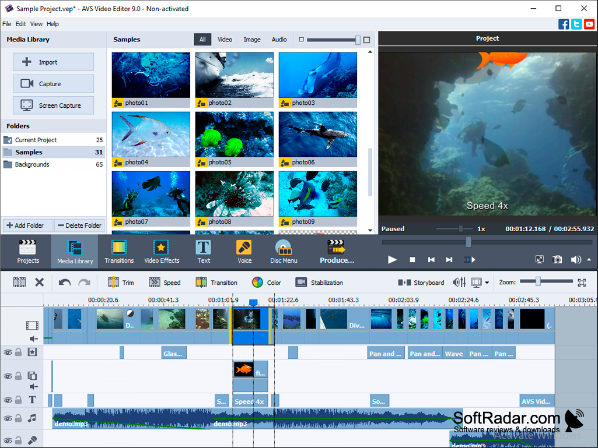Click the Screen Capture button
598x448 pixels.
pos(54,105)
